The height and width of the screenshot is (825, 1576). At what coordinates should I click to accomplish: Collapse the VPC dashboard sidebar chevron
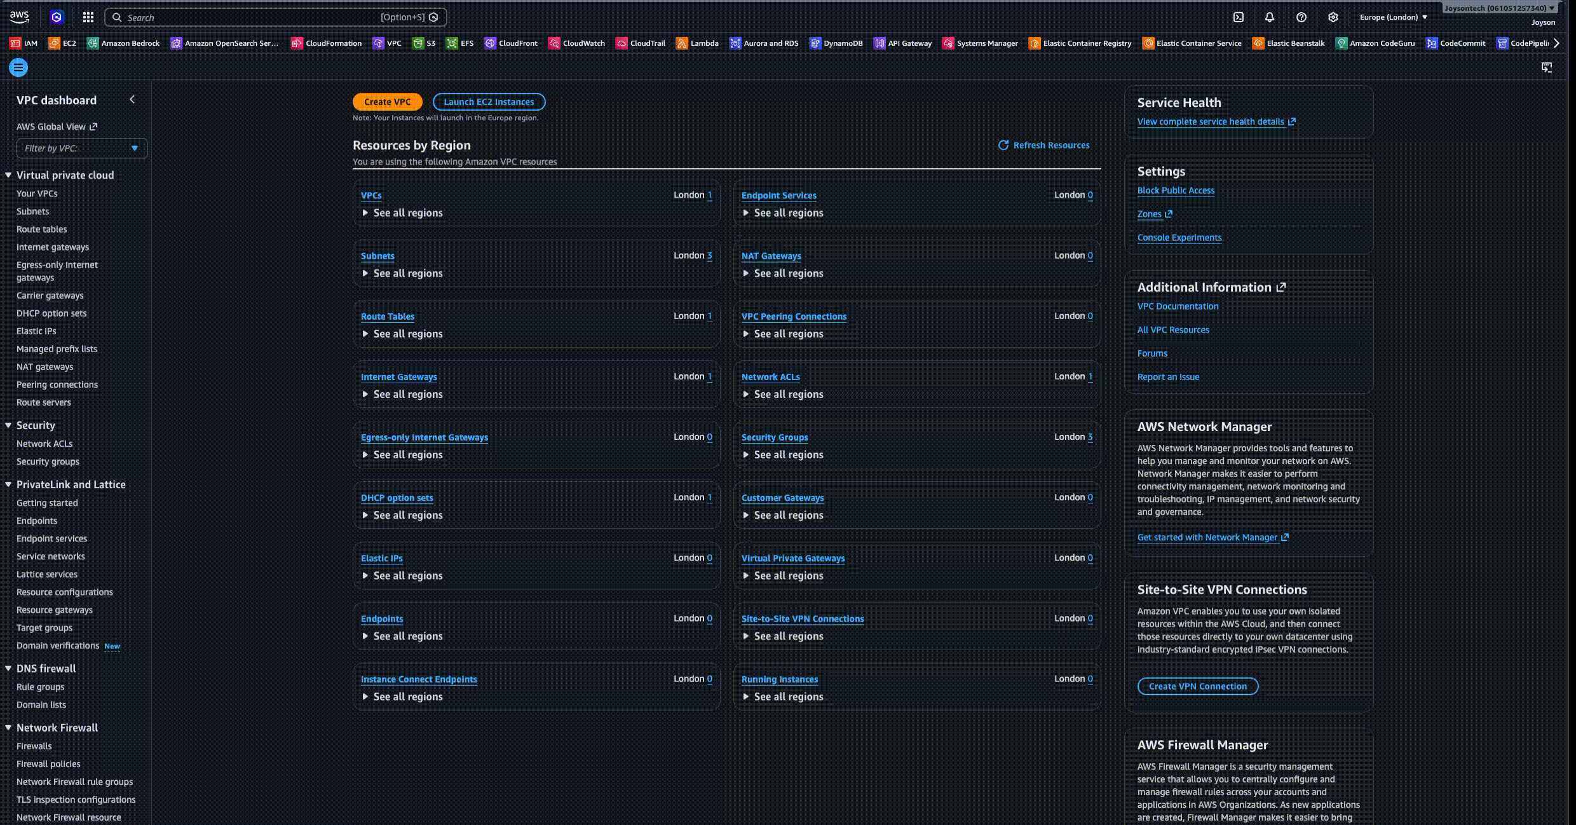(x=132, y=100)
